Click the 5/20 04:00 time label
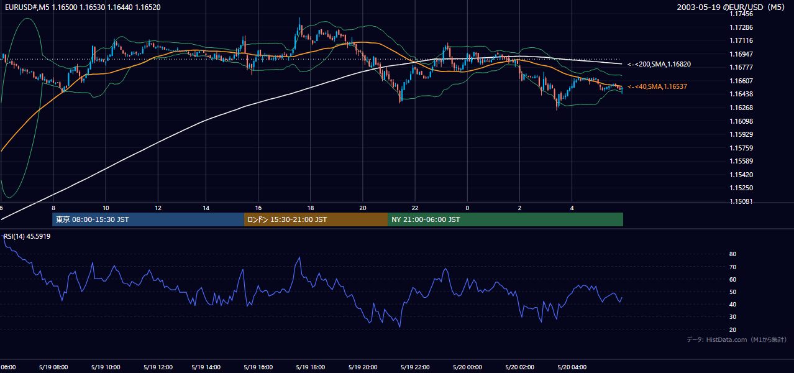 [572, 367]
